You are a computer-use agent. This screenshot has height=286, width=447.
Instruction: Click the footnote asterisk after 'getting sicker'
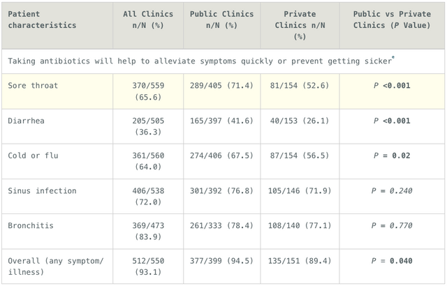coord(393,57)
